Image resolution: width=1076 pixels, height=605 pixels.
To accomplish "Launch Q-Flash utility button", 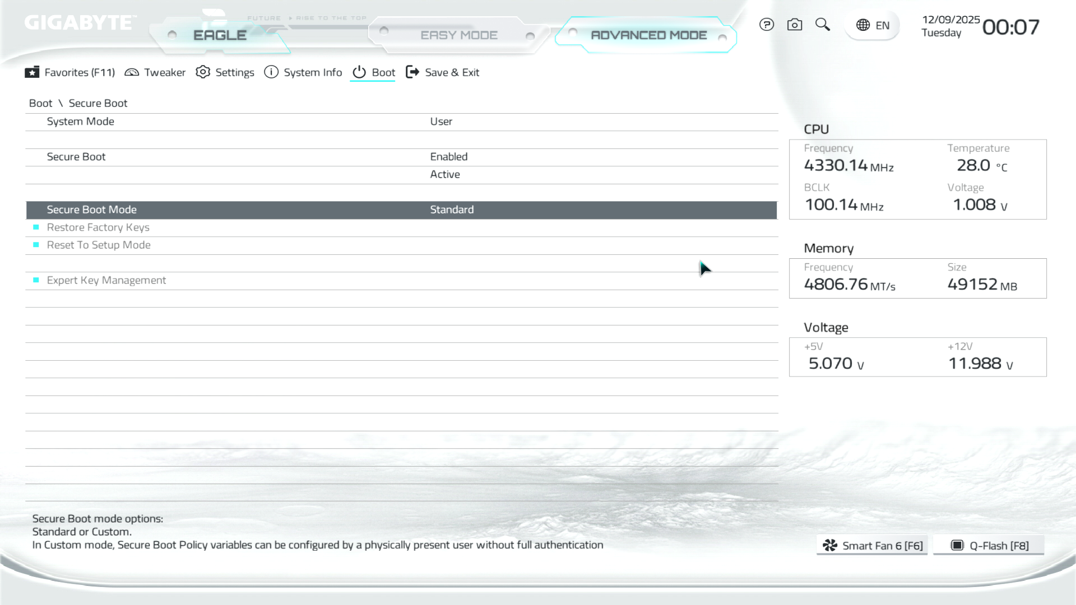I will 989,546.
